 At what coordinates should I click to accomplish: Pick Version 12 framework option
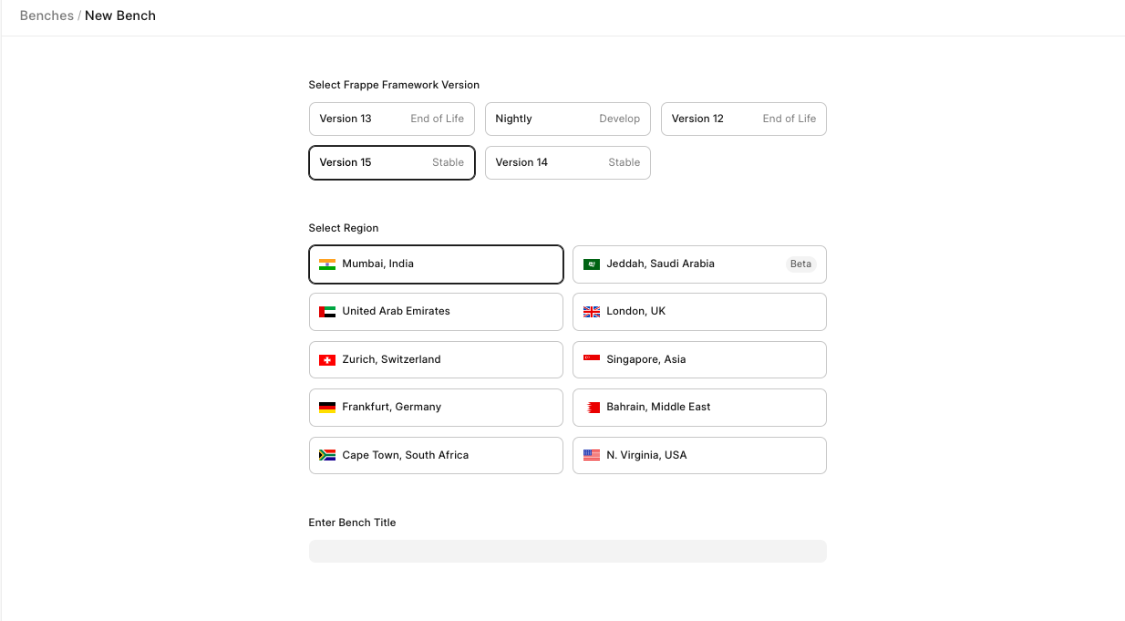(x=743, y=119)
